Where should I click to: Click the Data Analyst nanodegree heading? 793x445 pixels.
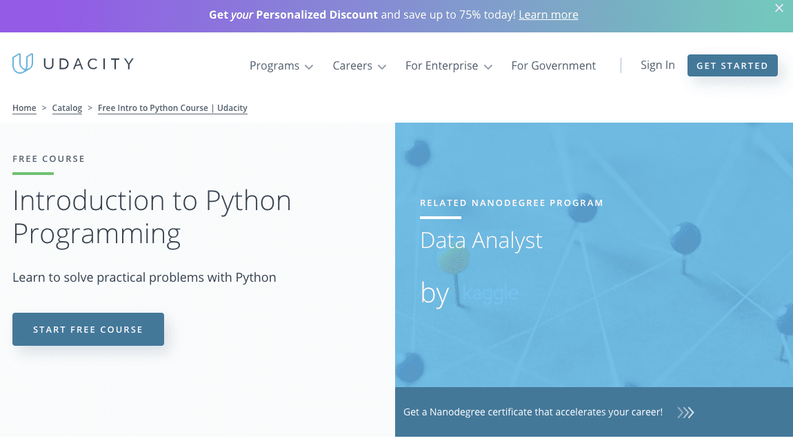(x=481, y=240)
